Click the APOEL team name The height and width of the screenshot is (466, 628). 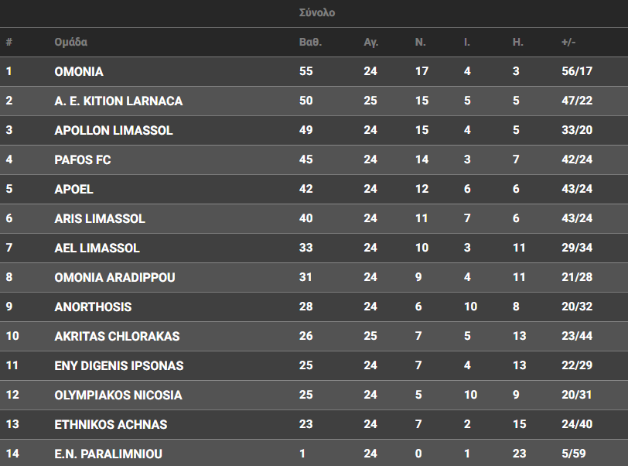tap(74, 190)
